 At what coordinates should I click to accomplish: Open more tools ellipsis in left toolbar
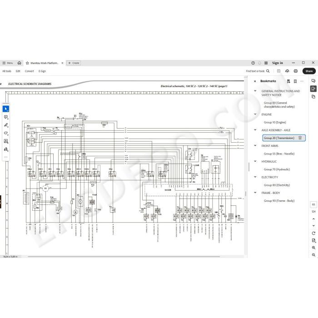click(x=5, y=157)
